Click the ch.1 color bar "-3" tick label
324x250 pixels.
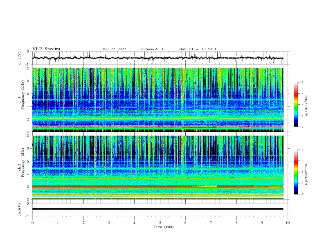pos(301,82)
